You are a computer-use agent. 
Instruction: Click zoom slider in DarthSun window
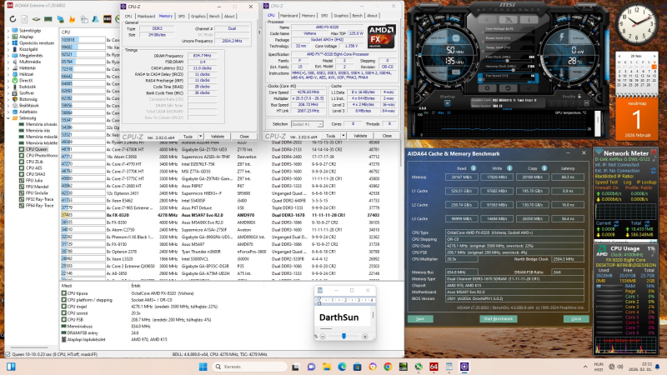pyautogui.click(x=344, y=337)
